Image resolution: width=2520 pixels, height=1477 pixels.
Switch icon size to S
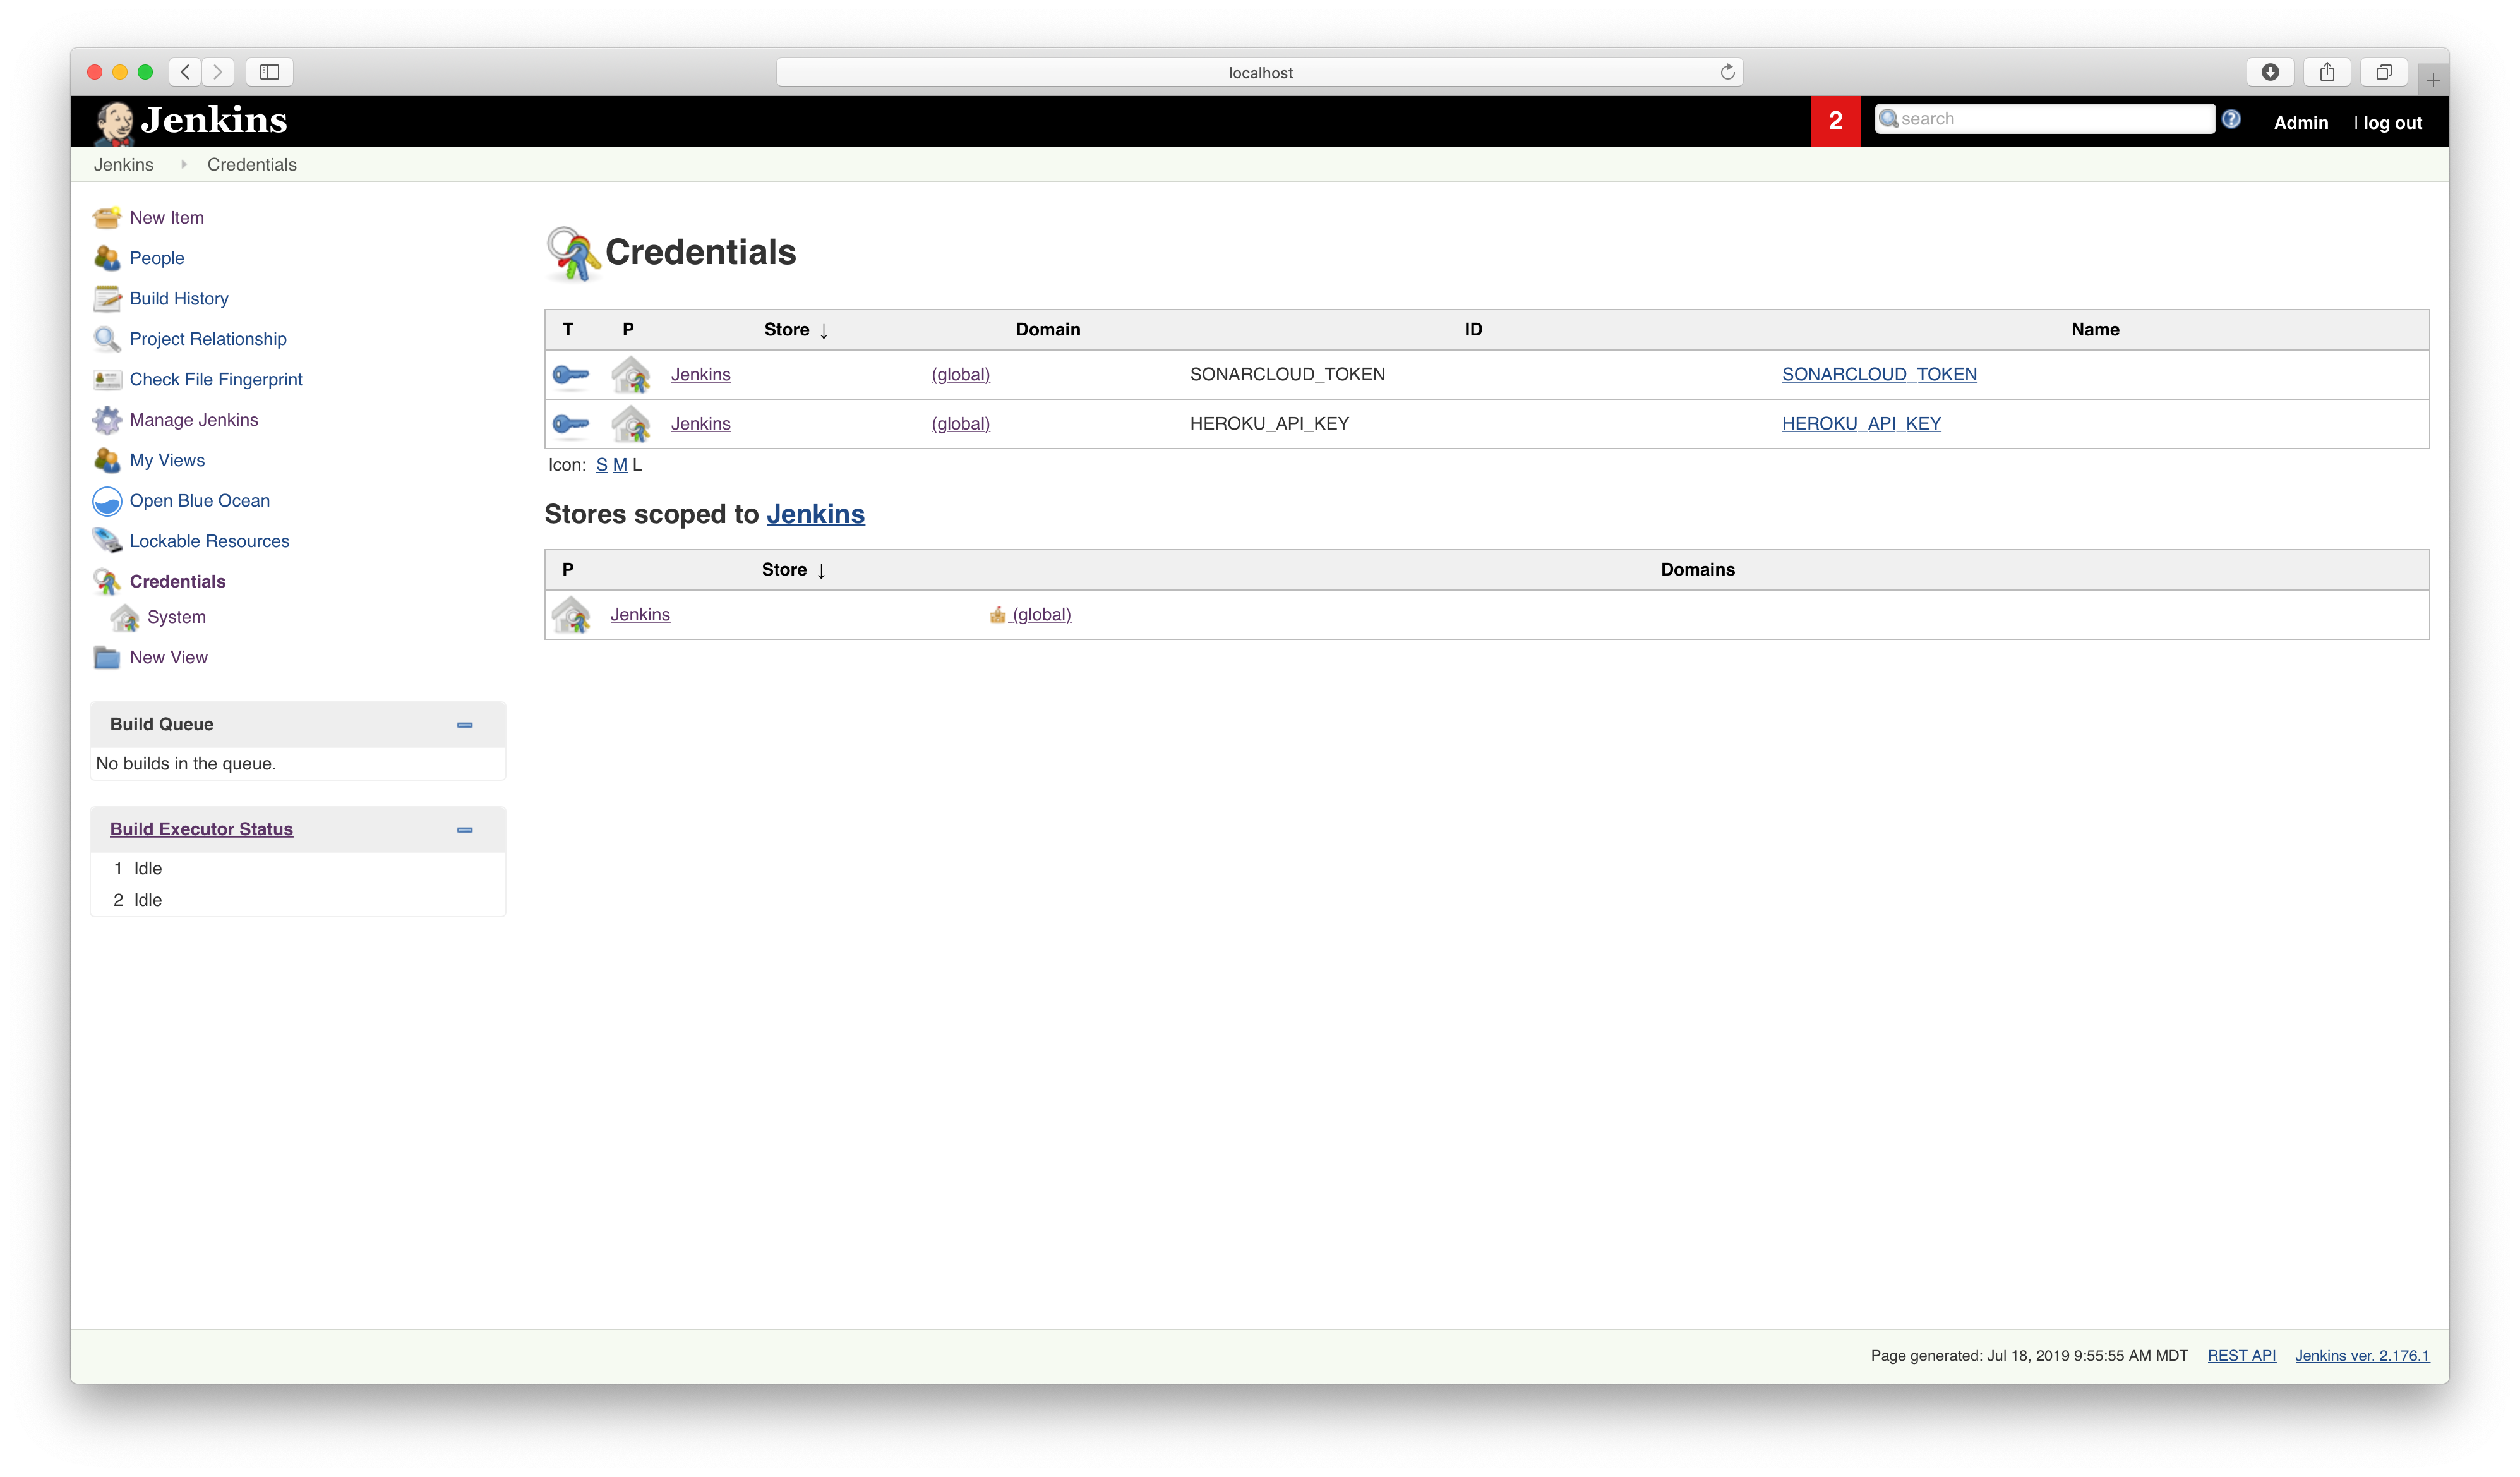(x=602, y=465)
